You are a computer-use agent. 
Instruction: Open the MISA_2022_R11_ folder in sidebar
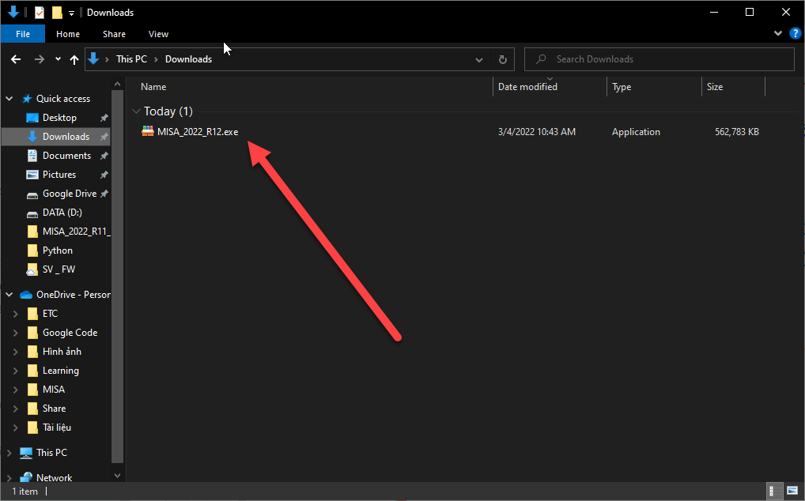click(76, 232)
